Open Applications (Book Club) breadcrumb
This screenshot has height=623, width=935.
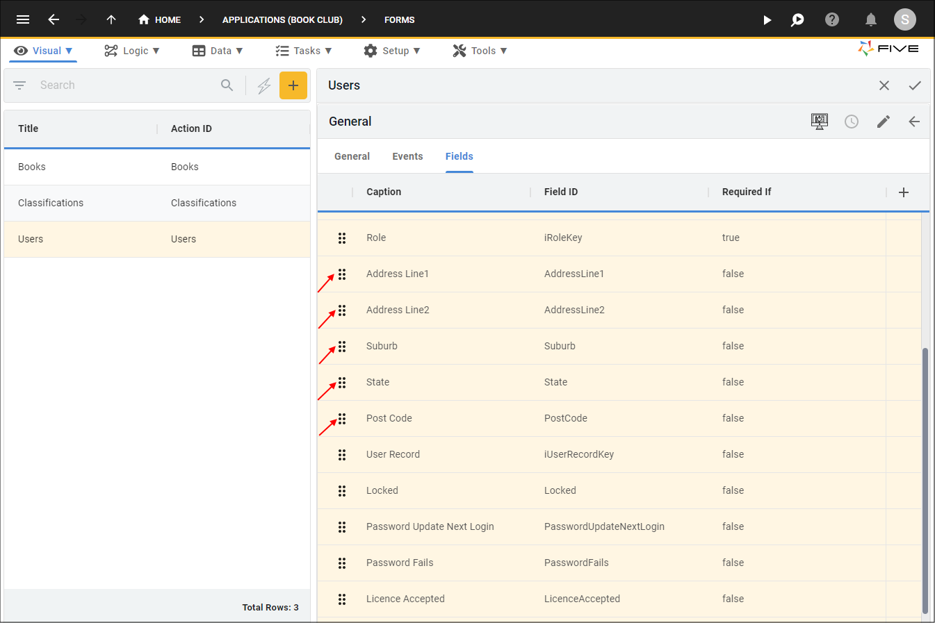282,19
